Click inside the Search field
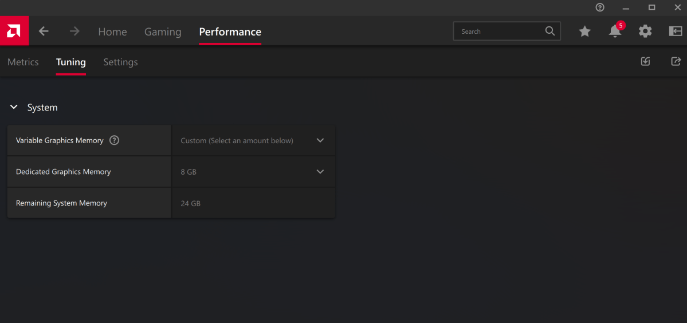 [x=507, y=31]
